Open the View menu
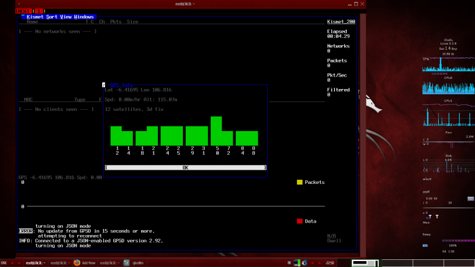475x267 pixels. [65, 17]
